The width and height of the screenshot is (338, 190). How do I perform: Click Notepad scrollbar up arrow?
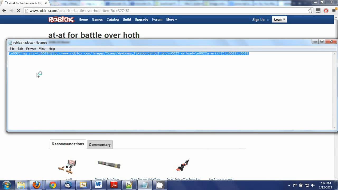[x=334, y=54]
